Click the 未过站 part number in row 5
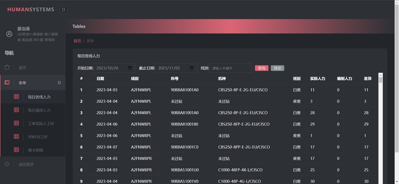The height and width of the screenshot is (184, 399). [x=177, y=136]
